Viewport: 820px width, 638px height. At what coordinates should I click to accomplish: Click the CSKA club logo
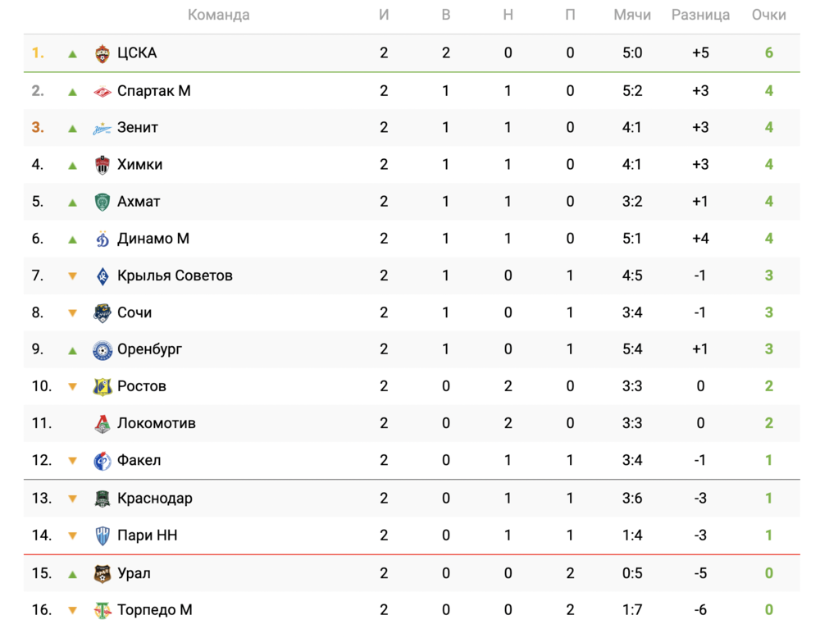(102, 53)
